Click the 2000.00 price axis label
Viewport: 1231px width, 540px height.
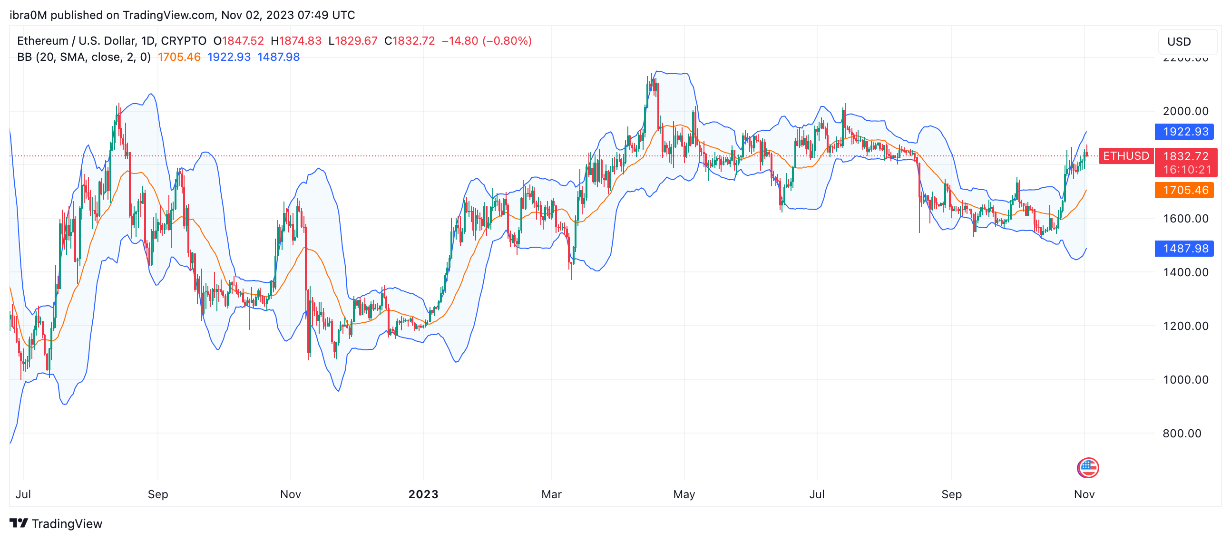point(1185,111)
